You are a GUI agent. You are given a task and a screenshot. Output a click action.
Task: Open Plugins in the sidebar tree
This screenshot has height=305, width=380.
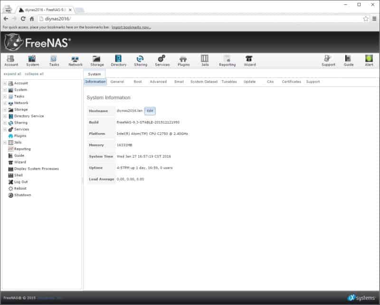[x=20, y=136]
